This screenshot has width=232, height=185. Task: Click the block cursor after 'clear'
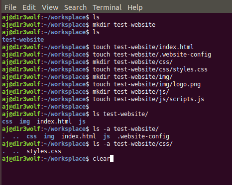point(112,159)
